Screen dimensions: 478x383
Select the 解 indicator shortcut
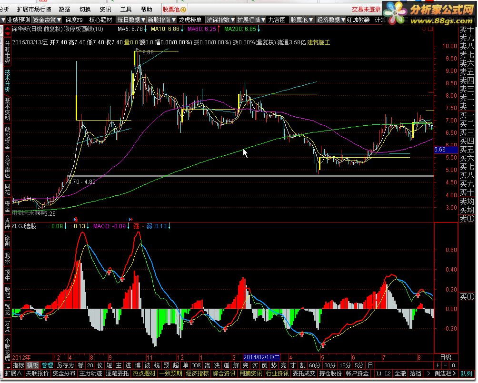click(x=236, y=365)
